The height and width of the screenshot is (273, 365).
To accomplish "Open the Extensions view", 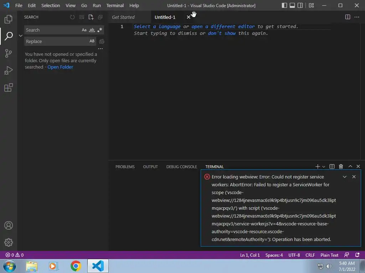I will tap(9, 87).
